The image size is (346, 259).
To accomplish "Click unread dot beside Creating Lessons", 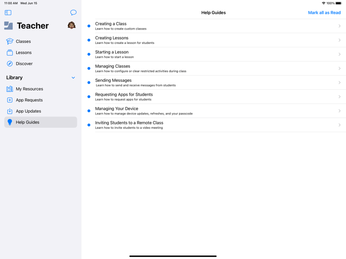I will [x=88, y=40].
